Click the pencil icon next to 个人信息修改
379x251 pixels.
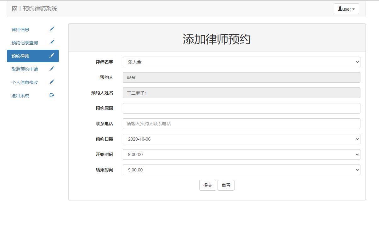(x=52, y=82)
